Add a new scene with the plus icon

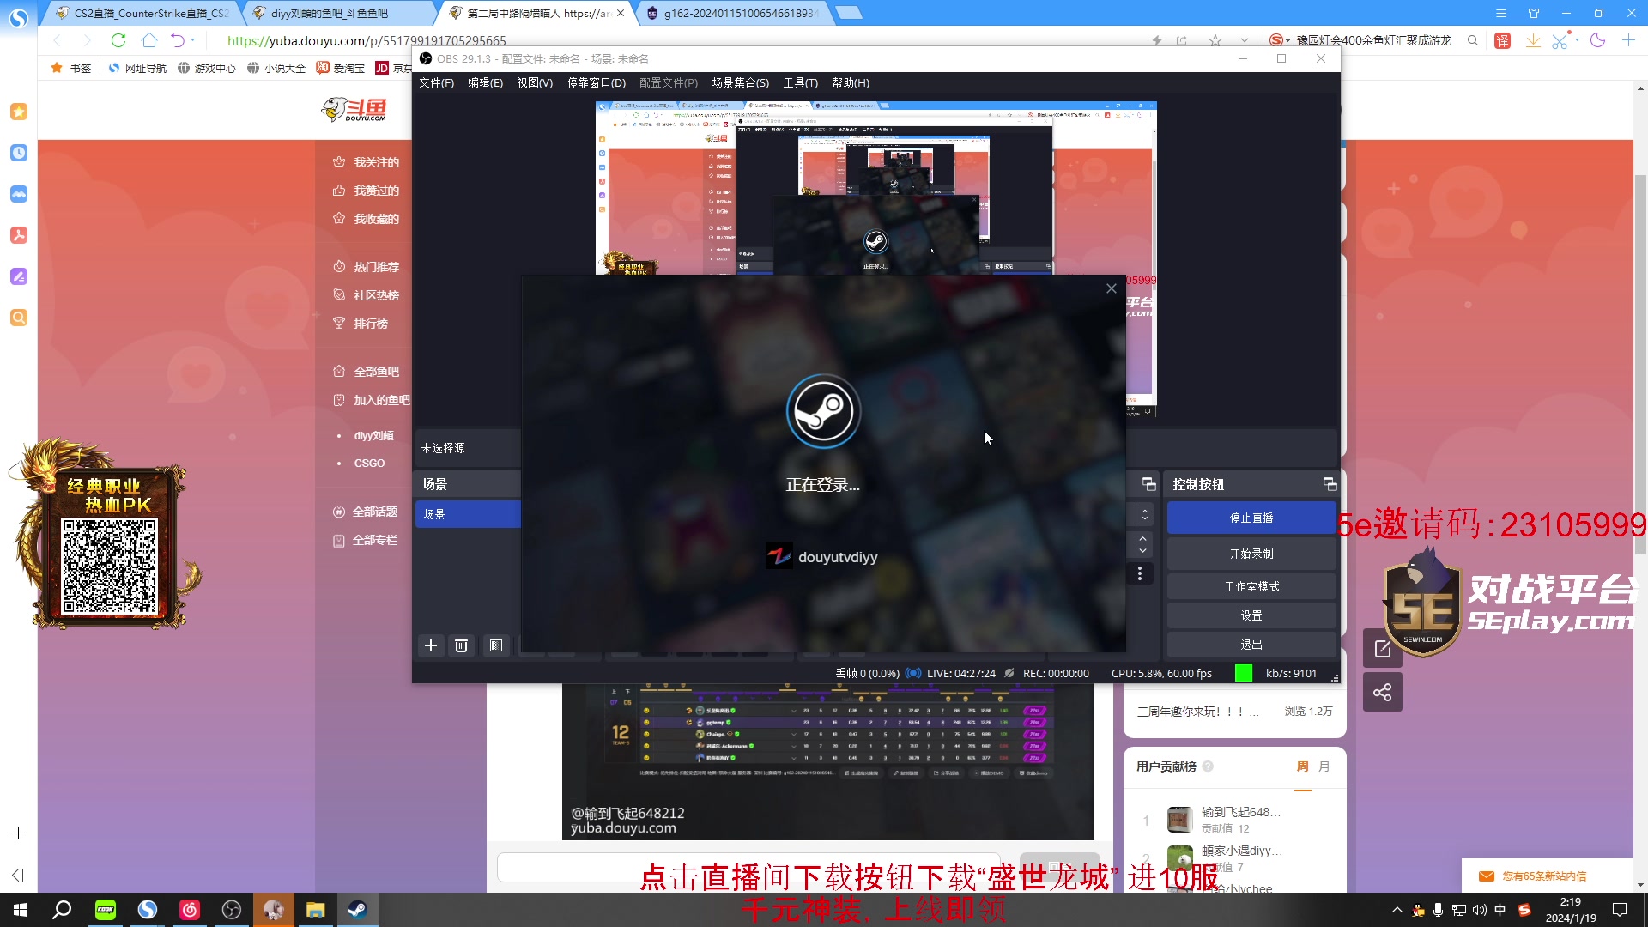pyautogui.click(x=431, y=645)
